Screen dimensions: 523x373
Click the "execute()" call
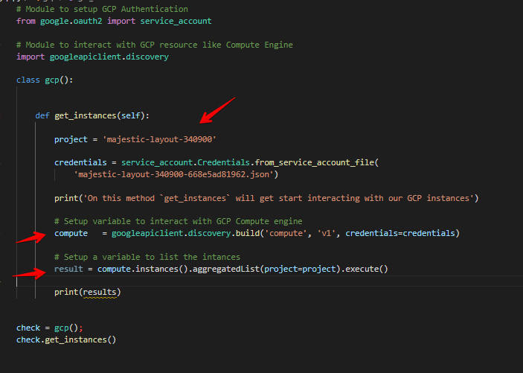(x=367, y=269)
